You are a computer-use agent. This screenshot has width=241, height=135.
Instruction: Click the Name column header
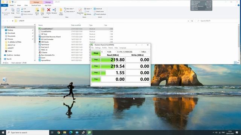point(41,25)
